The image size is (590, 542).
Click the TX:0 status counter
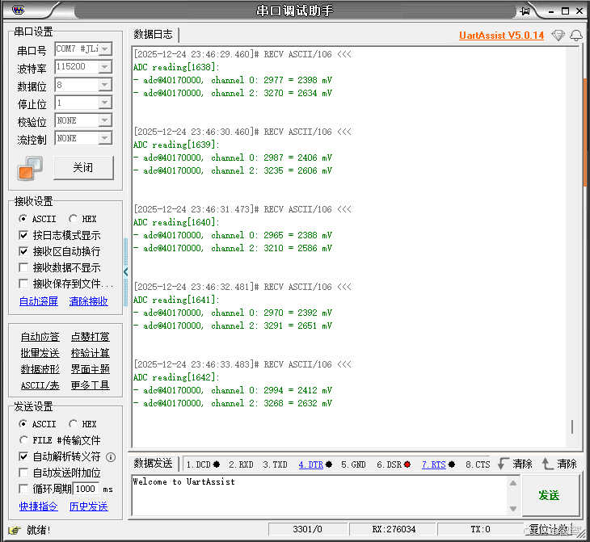pos(481,530)
